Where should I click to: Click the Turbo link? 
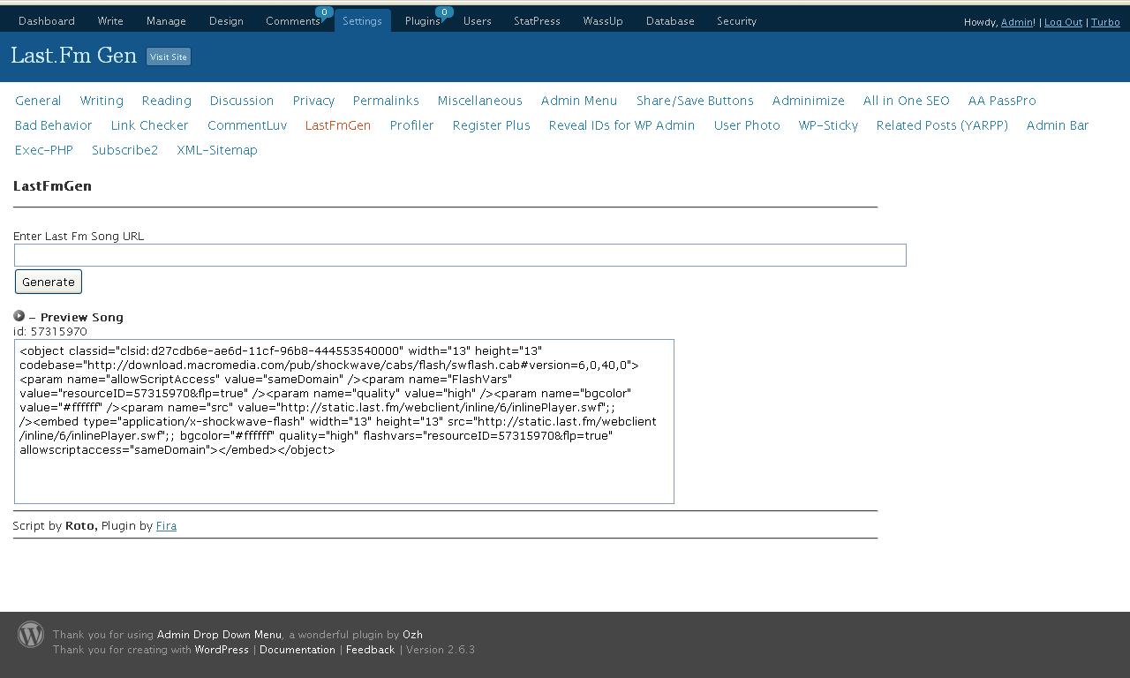(1105, 22)
